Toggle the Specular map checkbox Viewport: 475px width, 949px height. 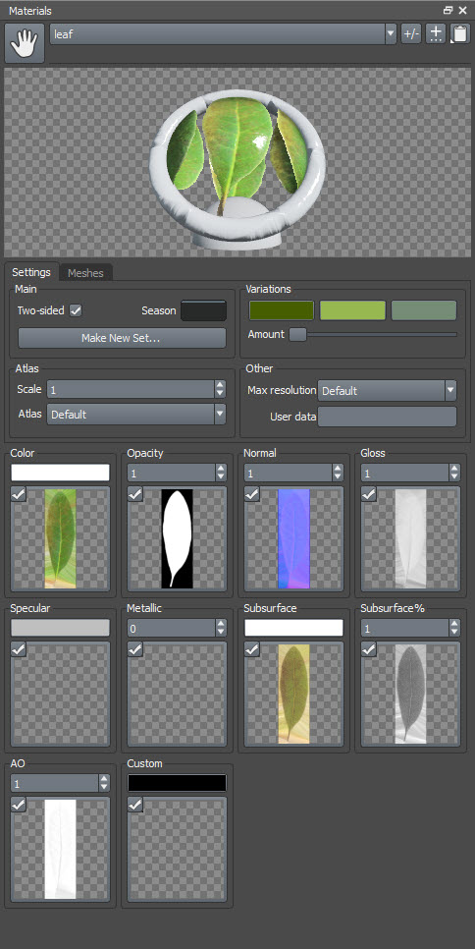(18, 648)
